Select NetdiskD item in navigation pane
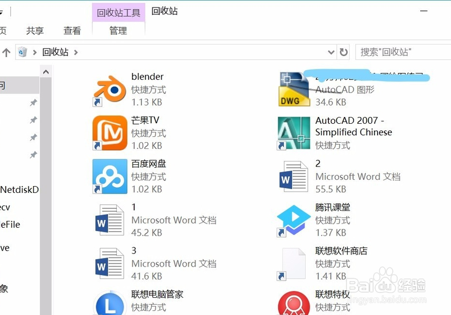Screen dimensions: 451x315 (19, 189)
